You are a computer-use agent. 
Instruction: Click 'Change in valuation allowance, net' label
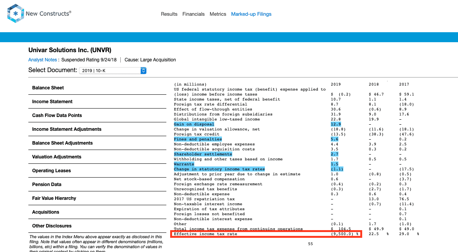(217, 129)
